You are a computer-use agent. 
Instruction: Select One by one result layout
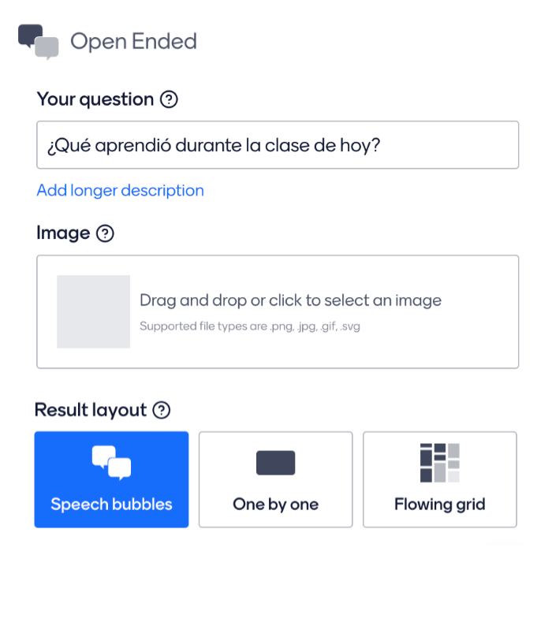[275, 480]
